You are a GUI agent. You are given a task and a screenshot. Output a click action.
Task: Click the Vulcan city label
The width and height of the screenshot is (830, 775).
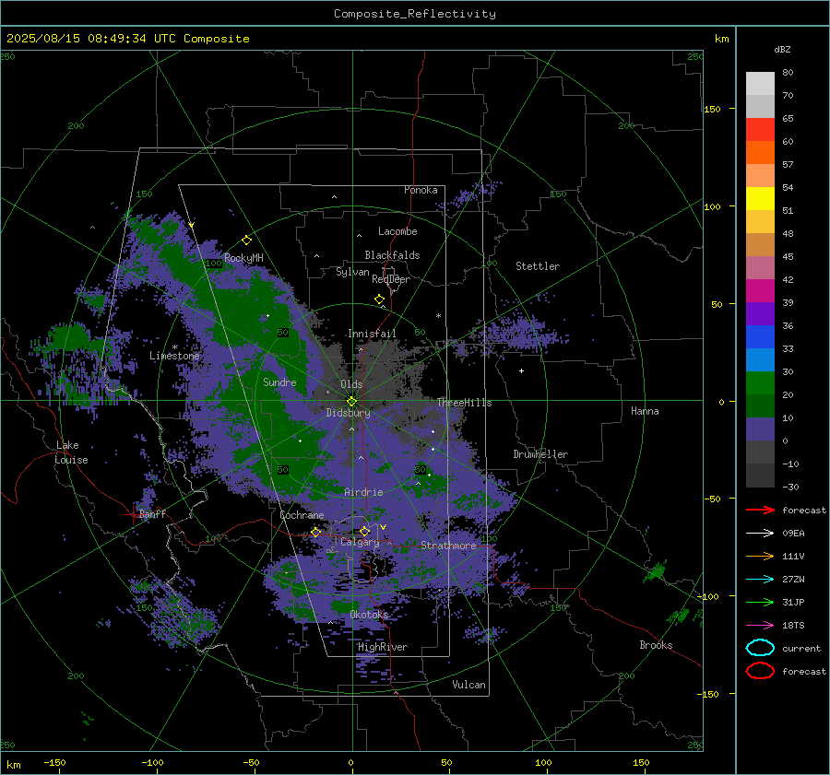point(468,685)
